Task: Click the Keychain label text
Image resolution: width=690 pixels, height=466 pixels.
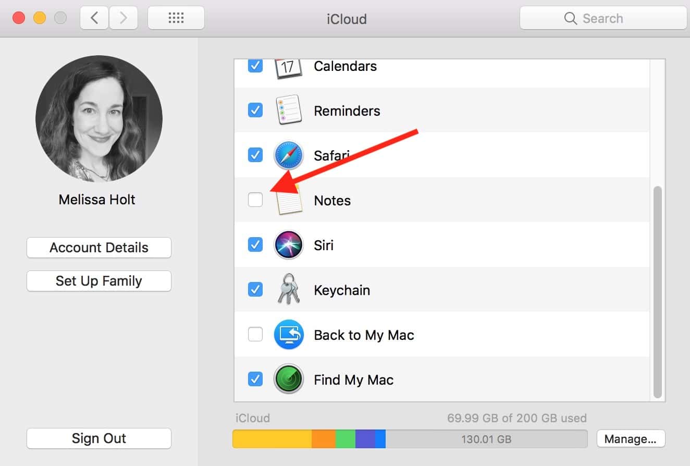Action: (342, 290)
